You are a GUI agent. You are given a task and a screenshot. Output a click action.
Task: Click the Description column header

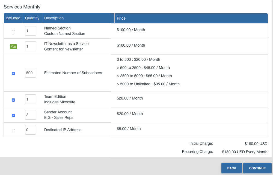coord(54,18)
